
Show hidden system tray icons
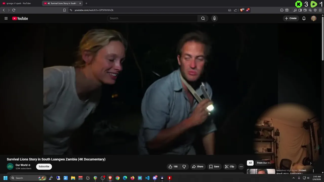coord(294,178)
